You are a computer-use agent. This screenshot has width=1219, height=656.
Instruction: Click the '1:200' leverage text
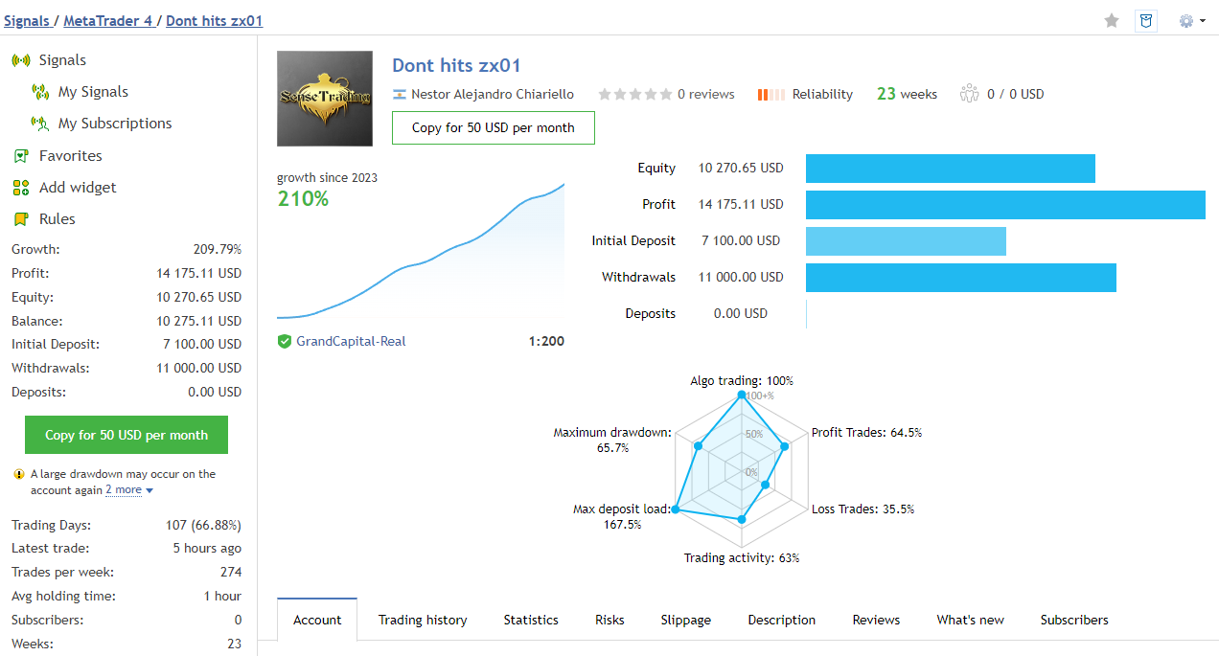546,341
